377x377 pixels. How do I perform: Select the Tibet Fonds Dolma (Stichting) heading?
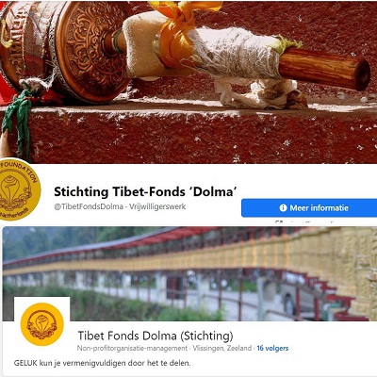pos(156,336)
